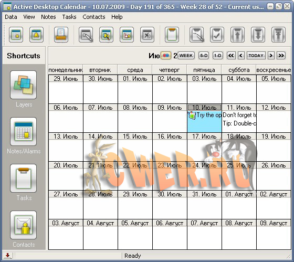Select the 20. Июль day cell
Image resolution: width=294 pixels, height=262 pixels.
[66, 176]
